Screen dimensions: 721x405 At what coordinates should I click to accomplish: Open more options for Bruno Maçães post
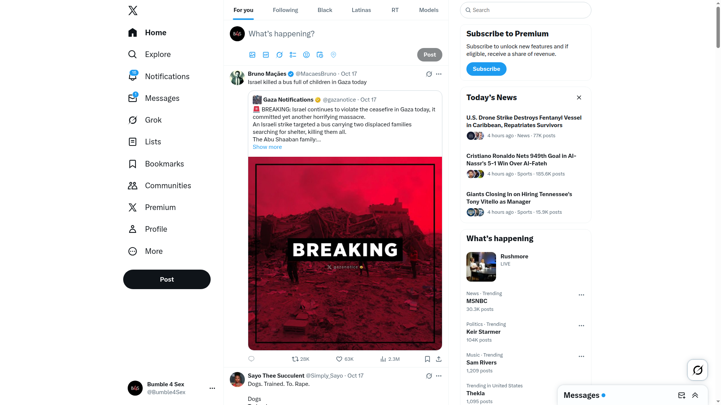tap(439, 74)
